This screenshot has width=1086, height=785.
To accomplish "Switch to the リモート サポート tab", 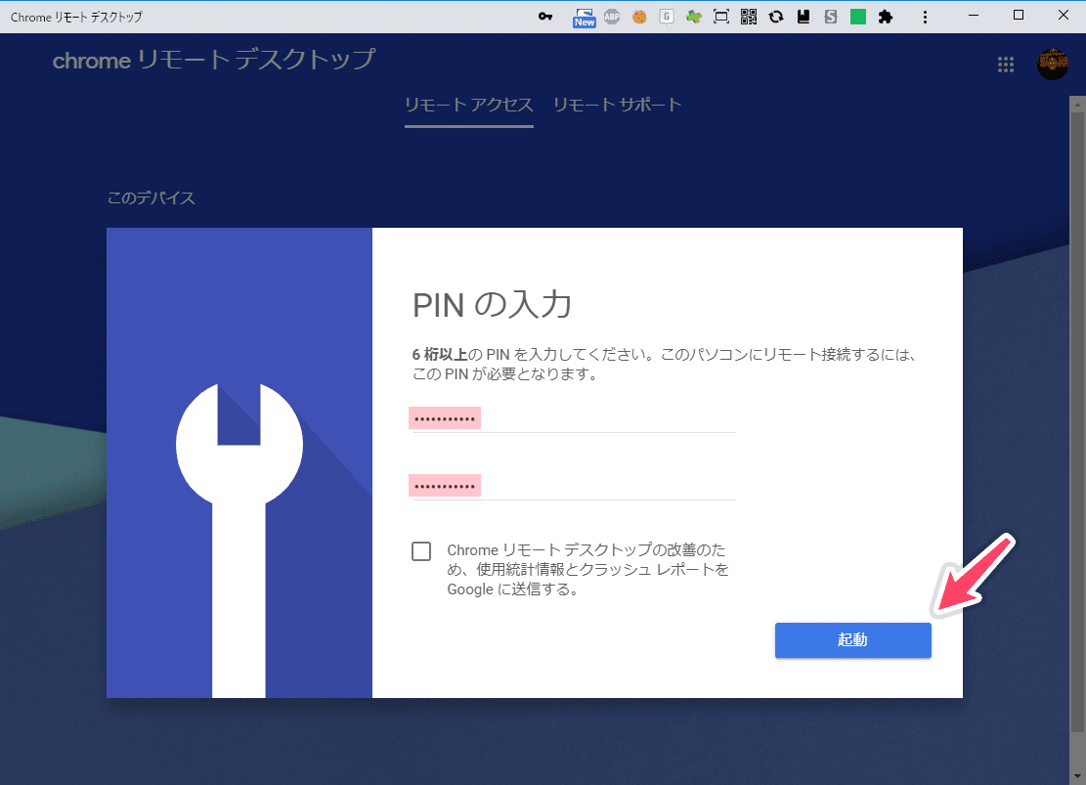I will pyautogui.click(x=617, y=106).
